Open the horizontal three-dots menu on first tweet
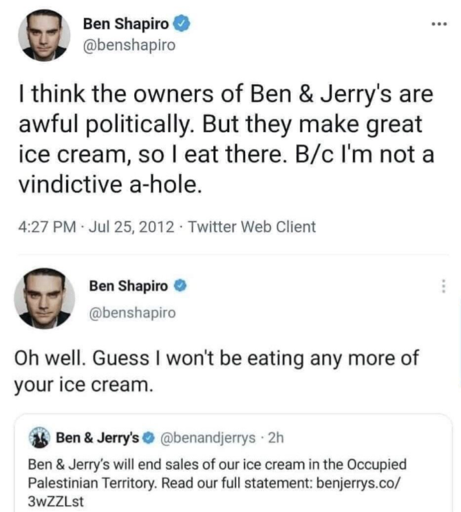461x512 pixels. click(x=438, y=25)
